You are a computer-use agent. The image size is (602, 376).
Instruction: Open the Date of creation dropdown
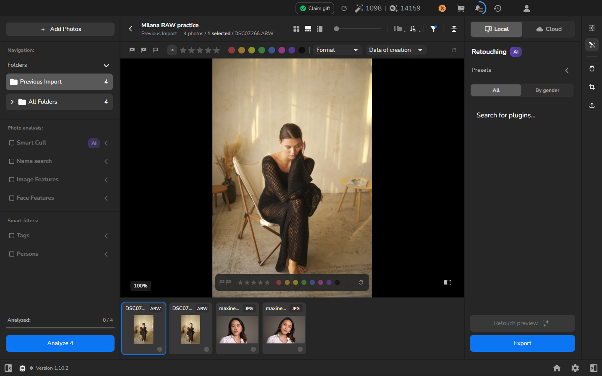coord(396,50)
